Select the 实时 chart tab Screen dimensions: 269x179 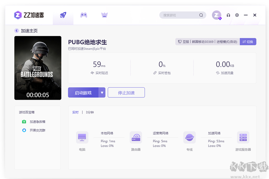point(75,113)
